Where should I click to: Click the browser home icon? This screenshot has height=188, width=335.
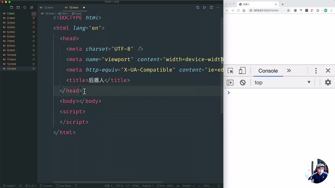coord(244,10)
